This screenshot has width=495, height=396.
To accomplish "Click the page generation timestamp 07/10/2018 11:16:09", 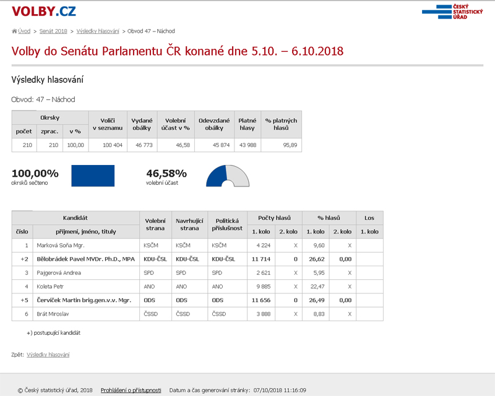I will (280, 390).
